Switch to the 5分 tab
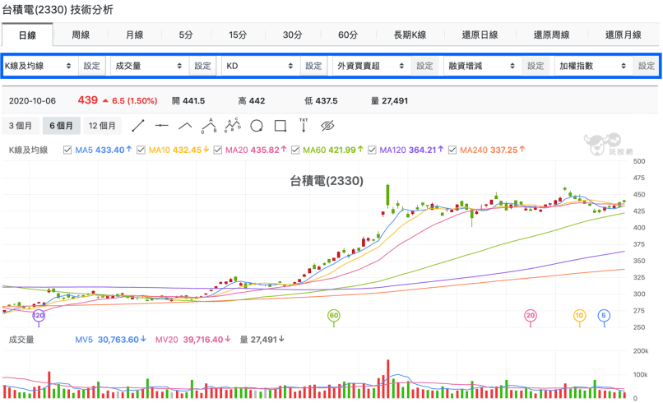This screenshot has width=663, height=403. (186, 35)
